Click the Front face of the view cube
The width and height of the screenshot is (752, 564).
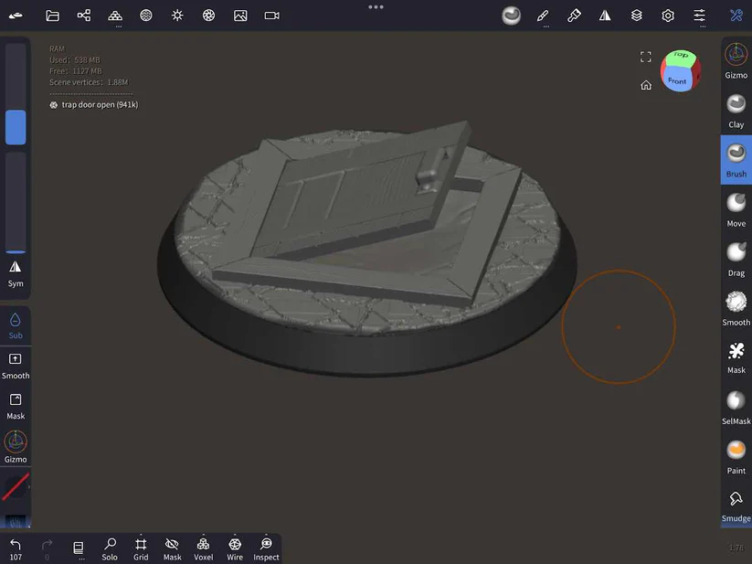(677, 80)
